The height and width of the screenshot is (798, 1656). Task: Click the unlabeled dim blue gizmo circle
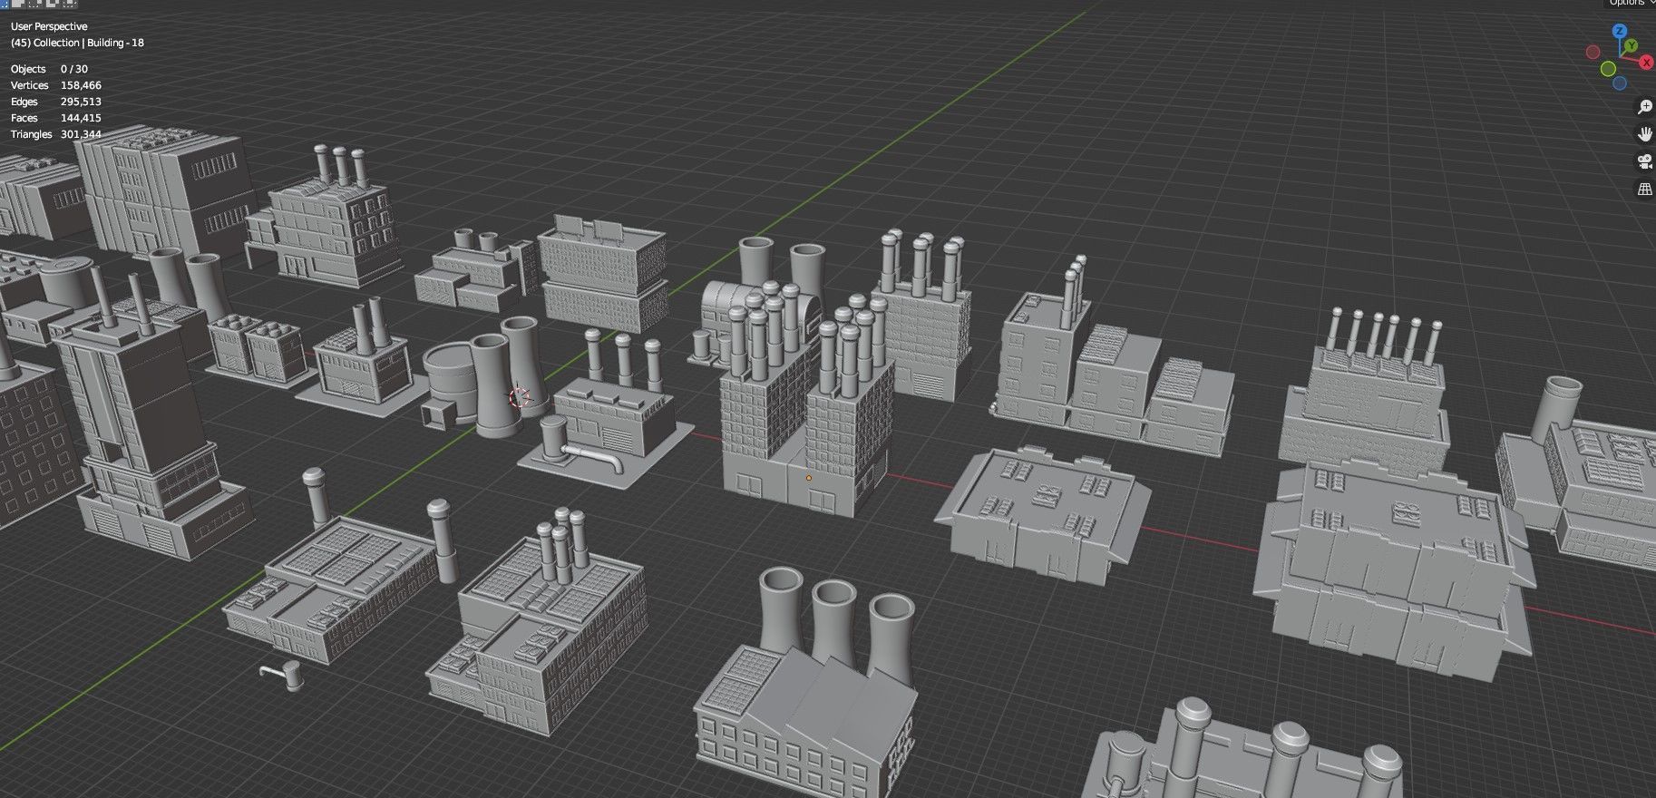1620,83
